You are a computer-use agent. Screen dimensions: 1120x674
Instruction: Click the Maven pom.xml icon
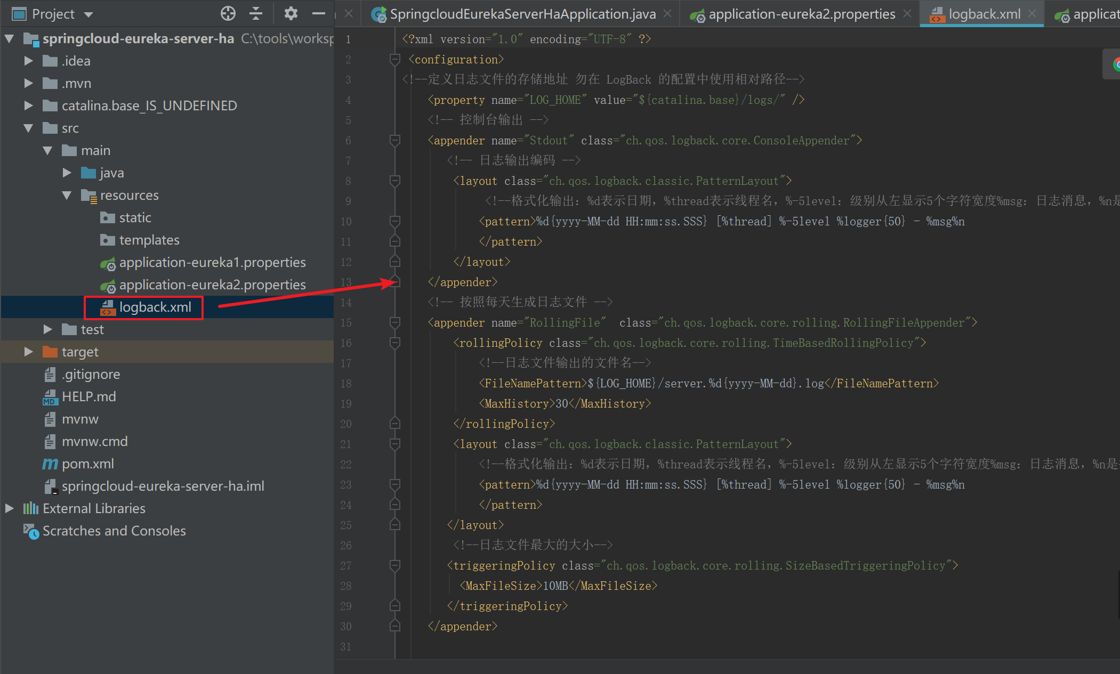[50, 464]
